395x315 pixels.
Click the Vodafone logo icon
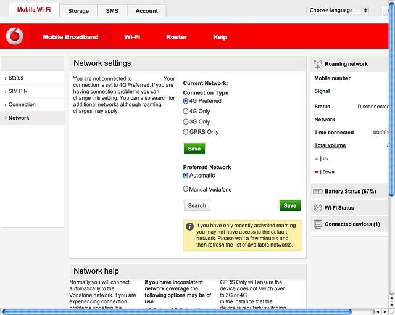coord(15,36)
